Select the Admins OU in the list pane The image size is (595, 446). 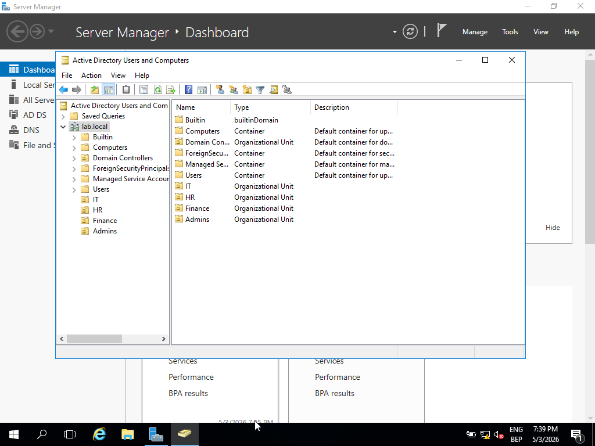tap(197, 220)
